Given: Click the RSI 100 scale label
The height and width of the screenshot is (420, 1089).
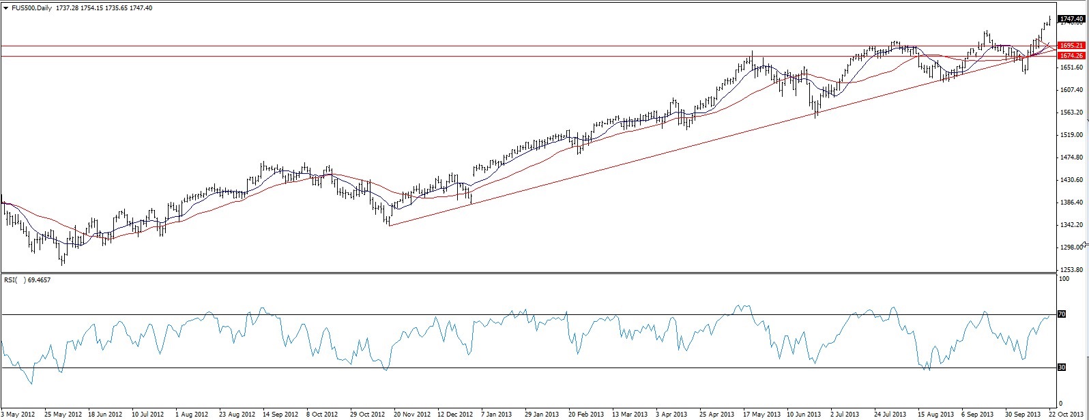Looking at the screenshot, I should [1064, 280].
